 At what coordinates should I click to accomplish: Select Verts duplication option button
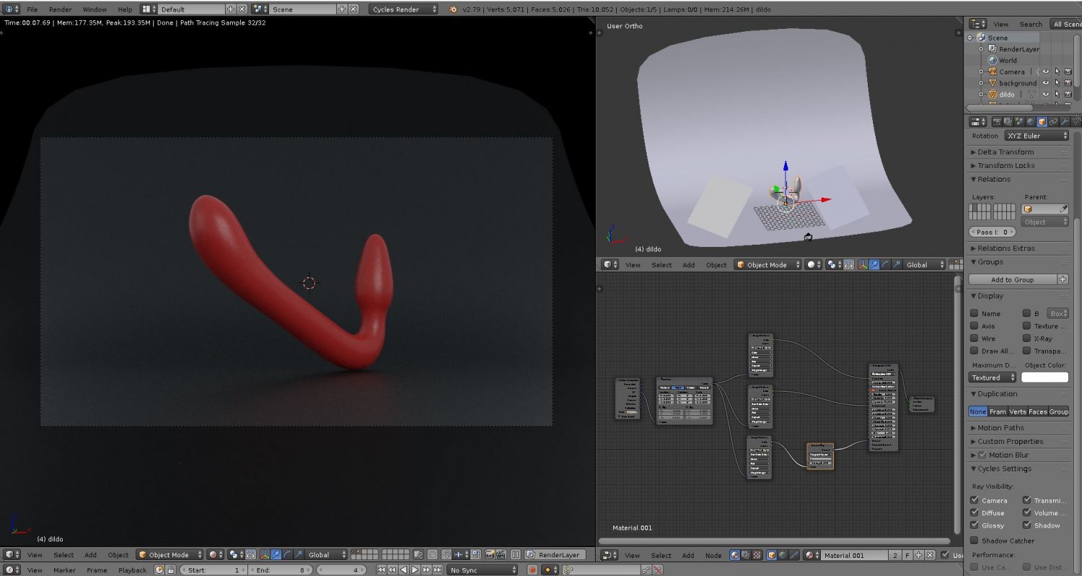1018,411
